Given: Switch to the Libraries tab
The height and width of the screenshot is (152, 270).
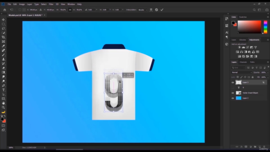Looking at the screenshot, I should pos(243,40).
